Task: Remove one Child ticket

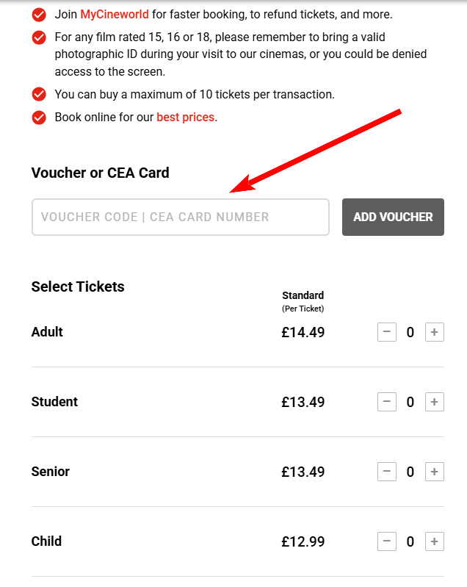Action: click(387, 541)
